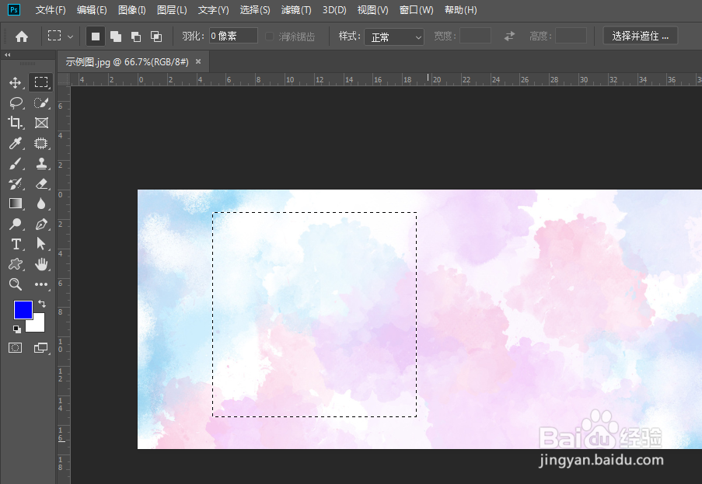Collapse the toolbox using double-arrow expander
This screenshot has width=702, height=484.
[x=7, y=54]
